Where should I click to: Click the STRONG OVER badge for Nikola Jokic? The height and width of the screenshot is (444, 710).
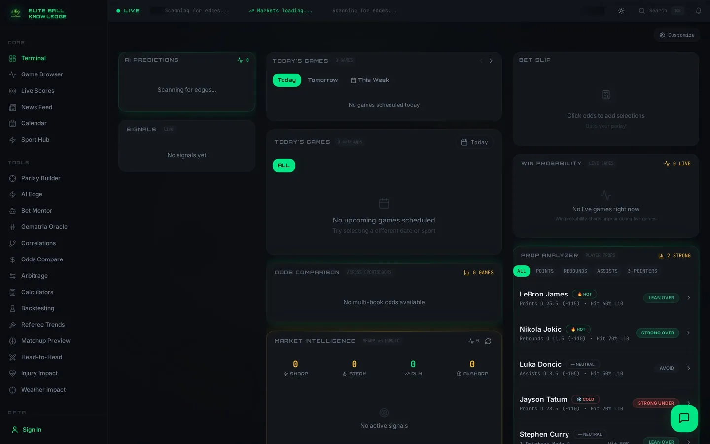tap(658, 333)
